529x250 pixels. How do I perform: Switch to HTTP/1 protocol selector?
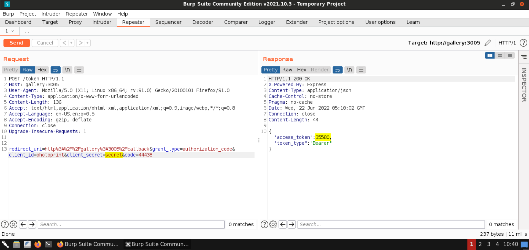coord(507,43)
